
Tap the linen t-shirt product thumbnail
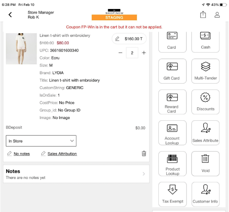pyautogui.click(x=21, y=49)
